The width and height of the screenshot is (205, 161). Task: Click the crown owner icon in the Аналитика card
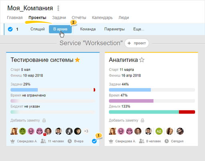click(x=111, y=141)
